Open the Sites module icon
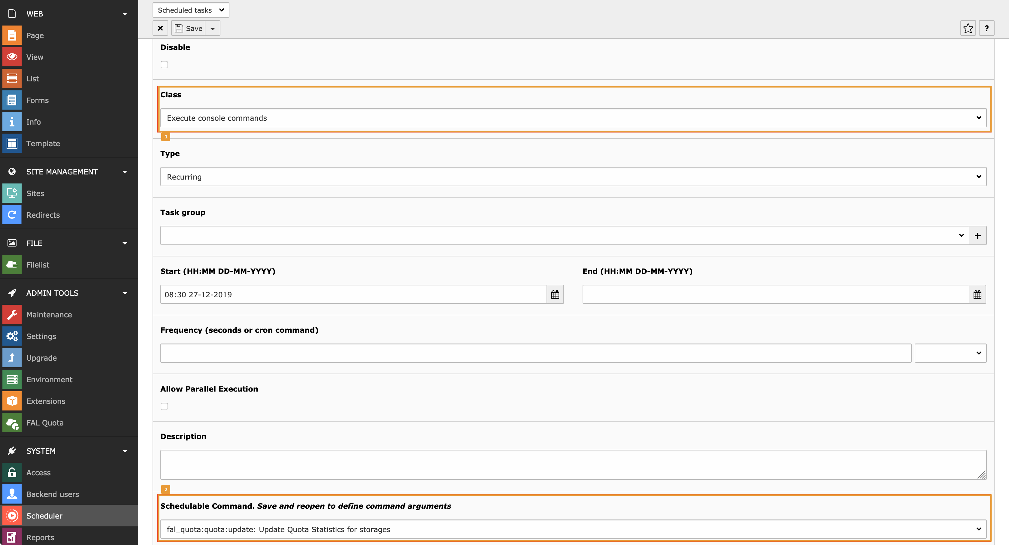Viewport: 1009px width, 545px height. tap(12, 193)
